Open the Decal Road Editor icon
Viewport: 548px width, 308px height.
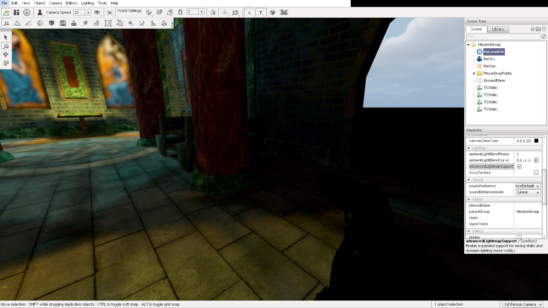point(153,23)
